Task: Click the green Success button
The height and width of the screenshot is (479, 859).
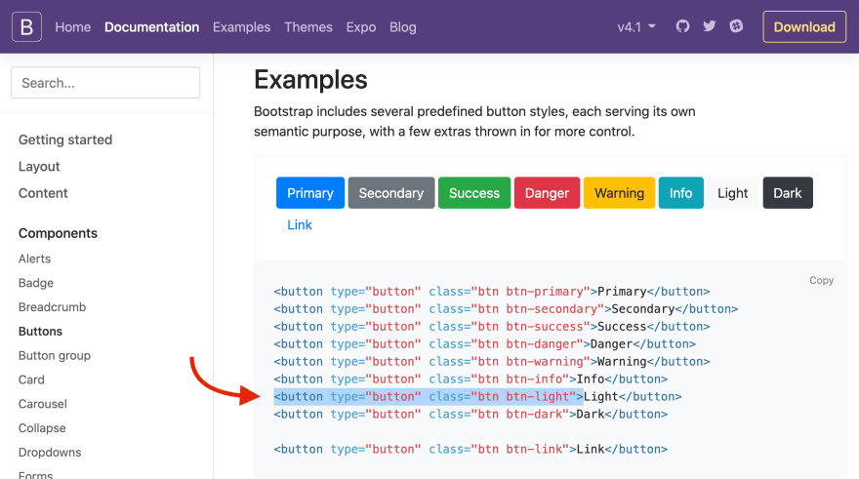Action: point(474,193)
